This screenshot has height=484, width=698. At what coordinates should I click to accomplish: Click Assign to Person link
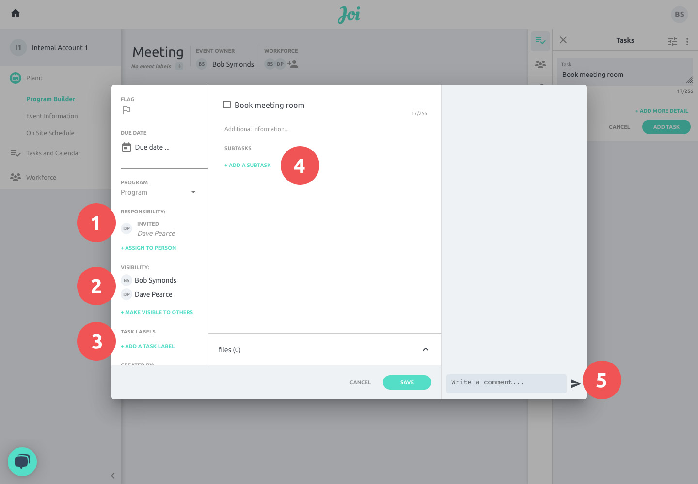[x=148, y=248]
